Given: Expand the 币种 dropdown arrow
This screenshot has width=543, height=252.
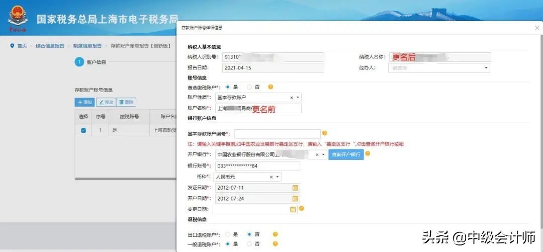Looking at the screenshot, I should pos(277,177).
